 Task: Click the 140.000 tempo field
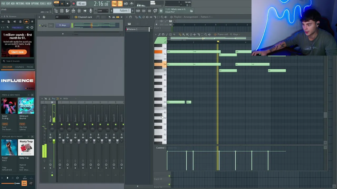click(81, 4)
